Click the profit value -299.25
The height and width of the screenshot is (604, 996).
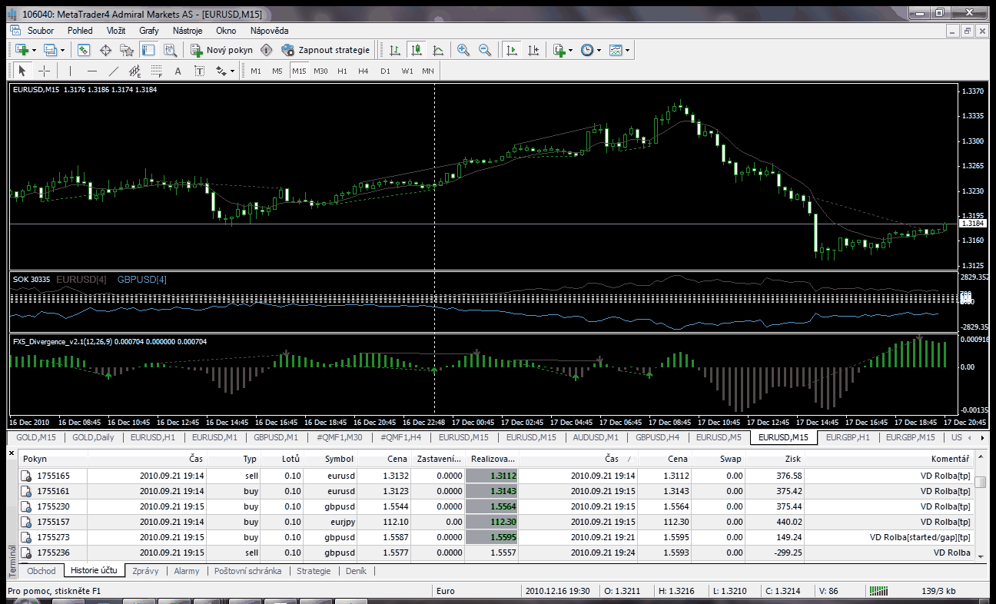pyautogui.click(x=787, y=553)
